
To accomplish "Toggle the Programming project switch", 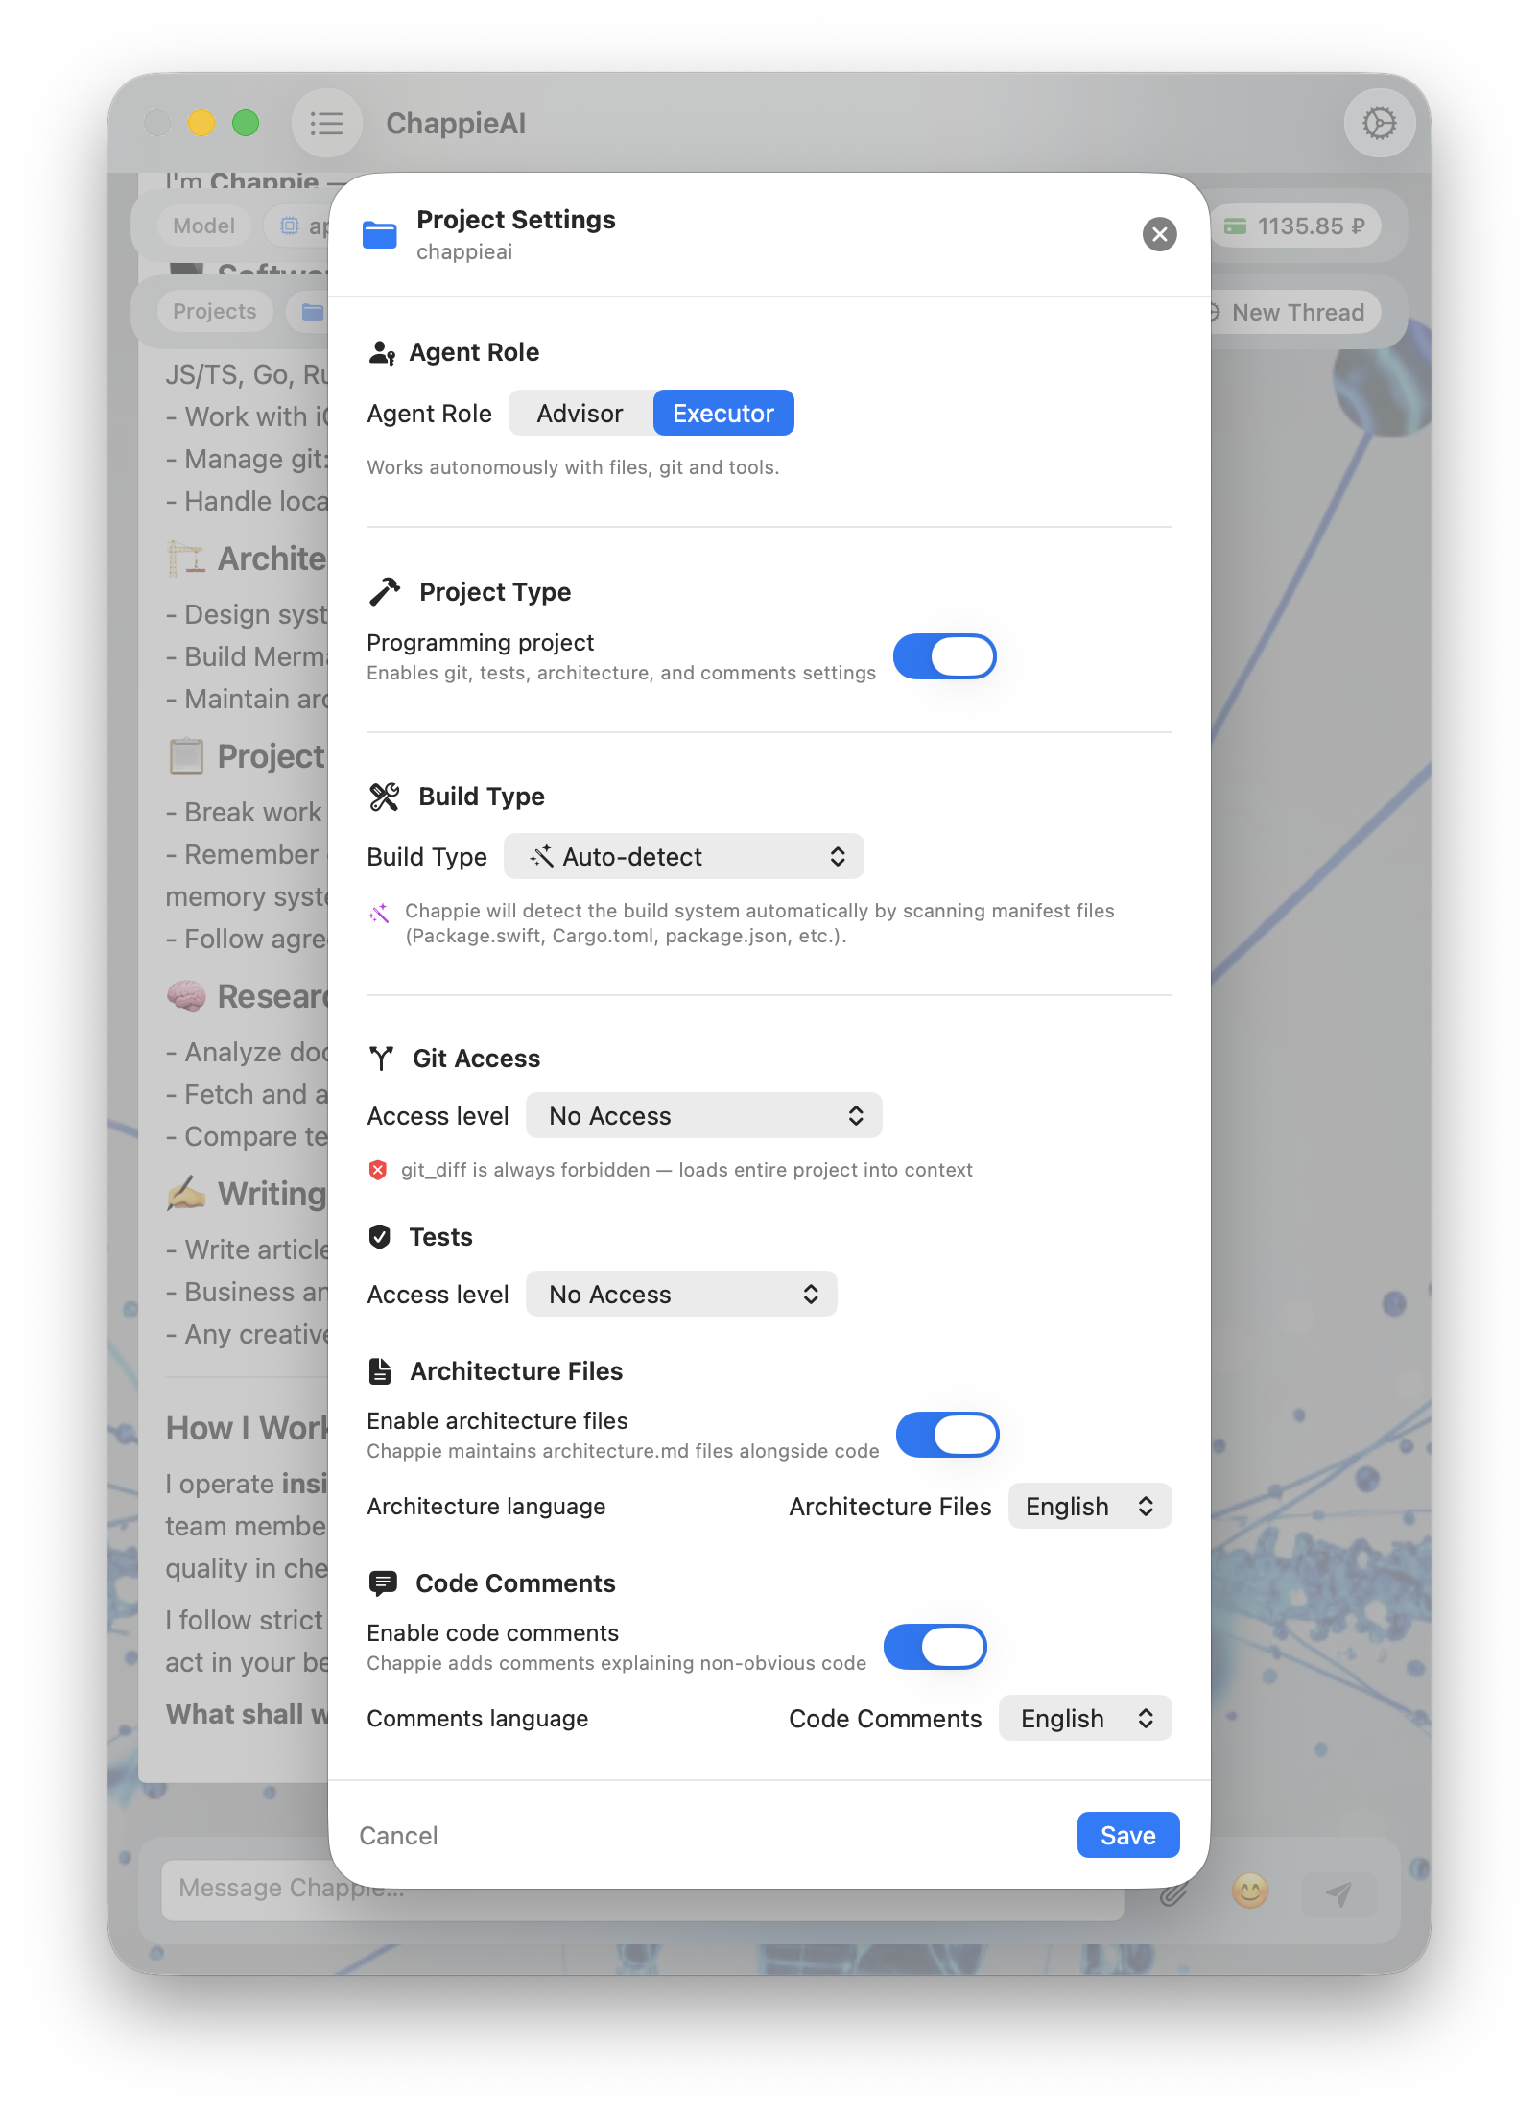I will 944,656.
